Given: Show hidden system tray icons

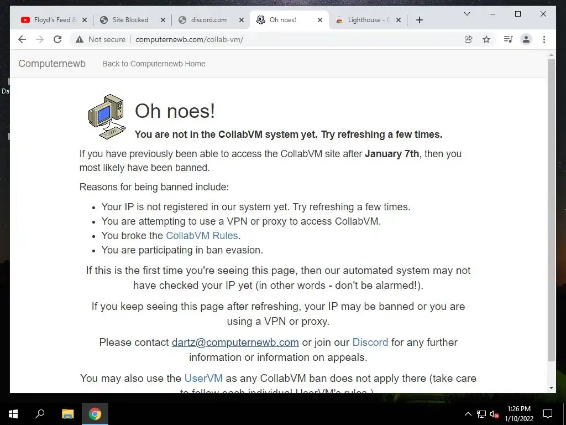Looking at the screenshot, I should pos(468,414).
